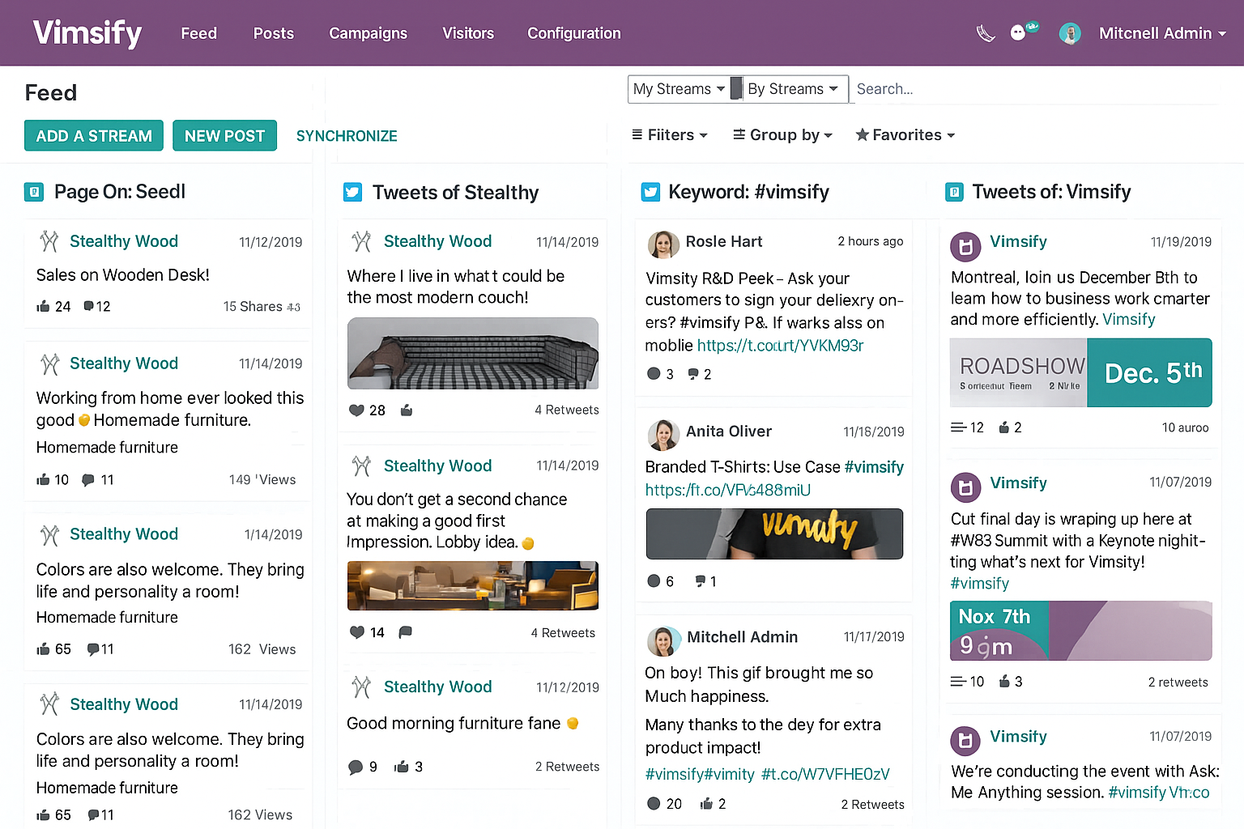This screenshot has width=1244, height=829.
Task: Click "149 Views" on Working from home post
Action: coord(262,479)
